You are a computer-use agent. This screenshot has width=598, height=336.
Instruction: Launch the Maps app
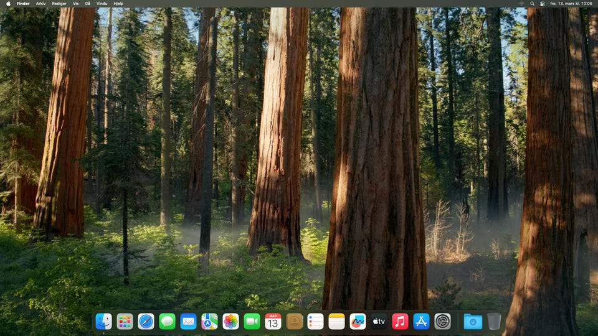click(209, 321)
